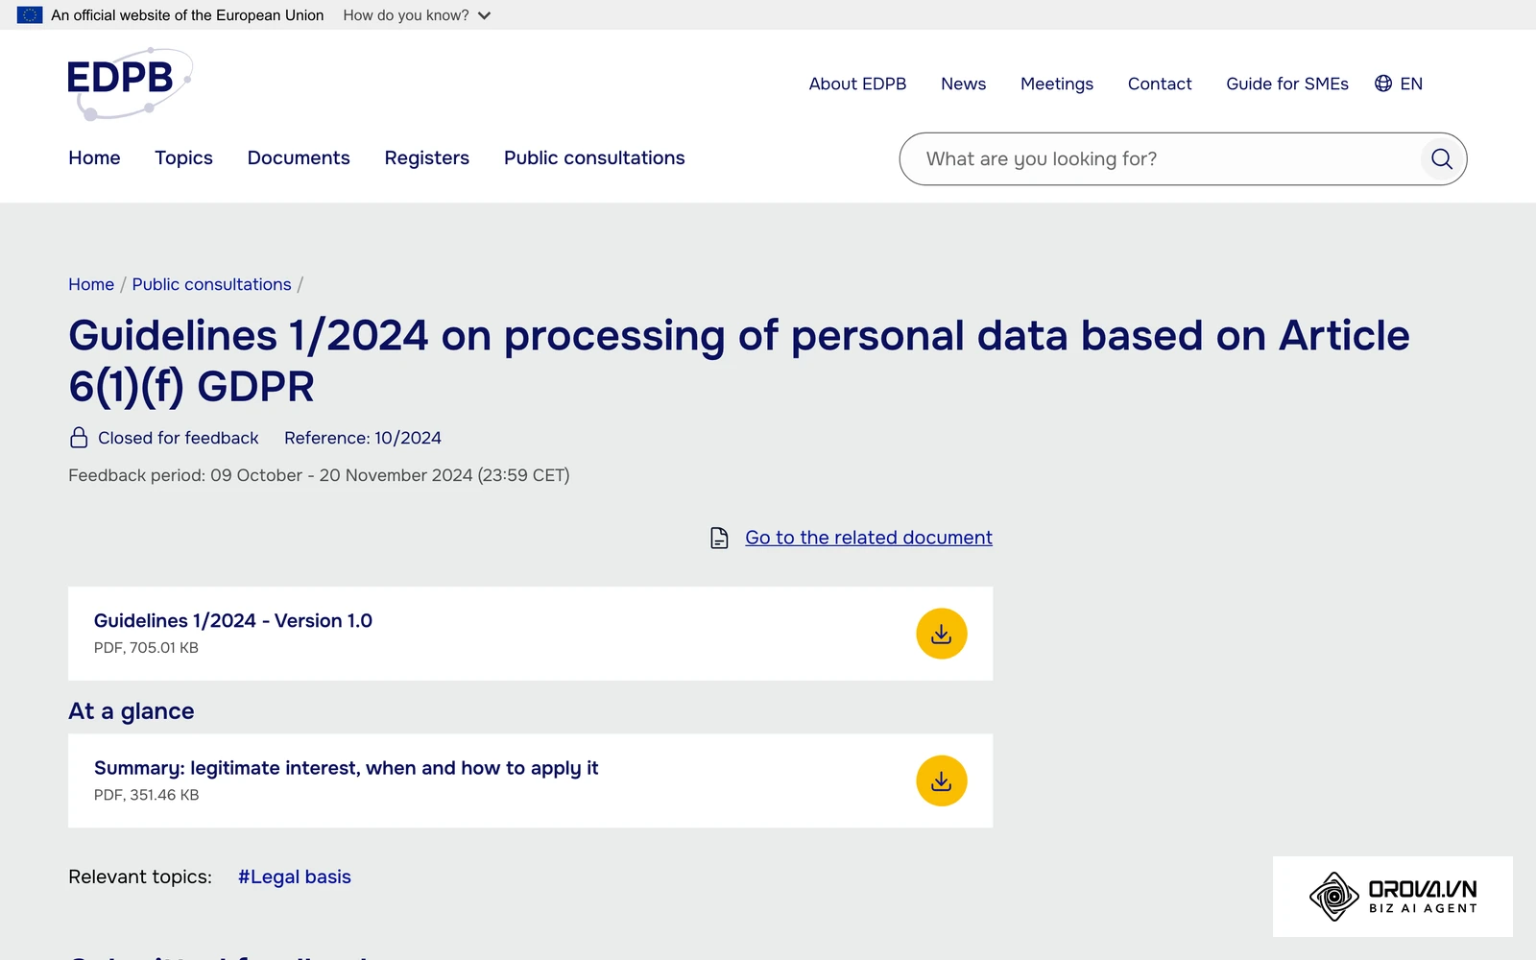Open the EN language selector
This screenshot has height=960, width=1536.
point(1399,84)
